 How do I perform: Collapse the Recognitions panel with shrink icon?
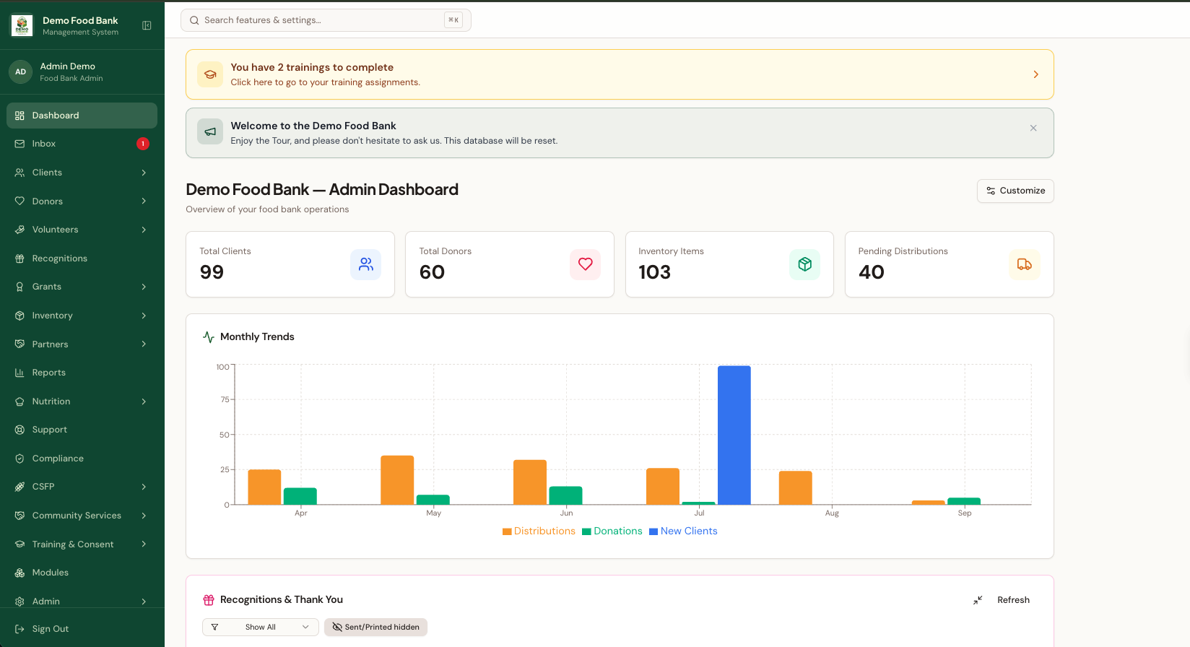tap(978, 600)
